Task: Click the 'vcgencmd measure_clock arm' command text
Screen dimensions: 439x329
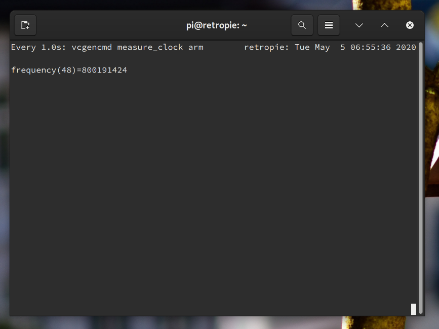Action: pyautogui.click(x=137, y=47)
